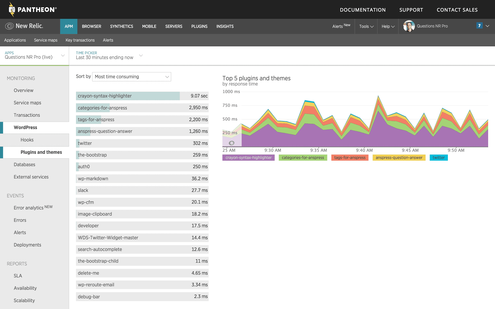Select the tags-for-anspress plugin row
495x309 pixels.
(x=142, y=120)
